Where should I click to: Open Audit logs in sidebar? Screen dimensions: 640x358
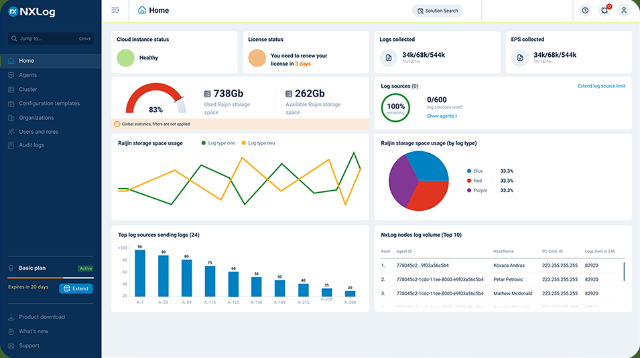pyautogui.click(x=31, y=145)
